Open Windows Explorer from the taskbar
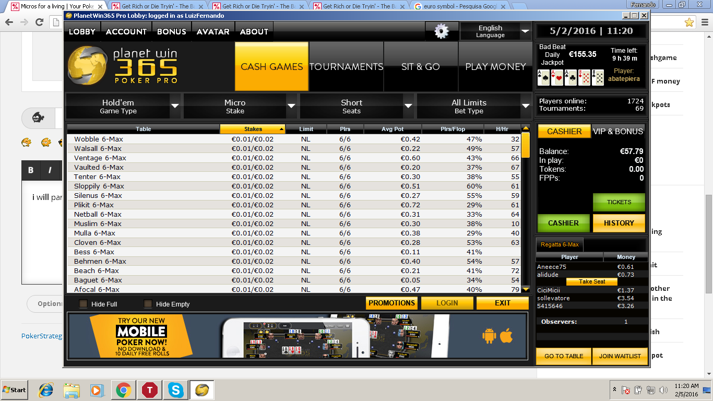The image size is (713, 401). 71,390
